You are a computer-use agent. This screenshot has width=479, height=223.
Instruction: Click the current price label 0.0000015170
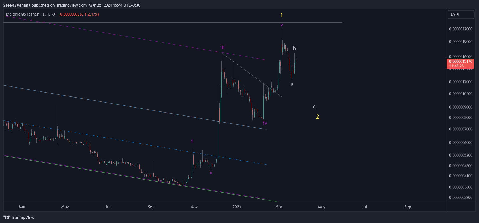pyautogui.click(x=461, y=61)
